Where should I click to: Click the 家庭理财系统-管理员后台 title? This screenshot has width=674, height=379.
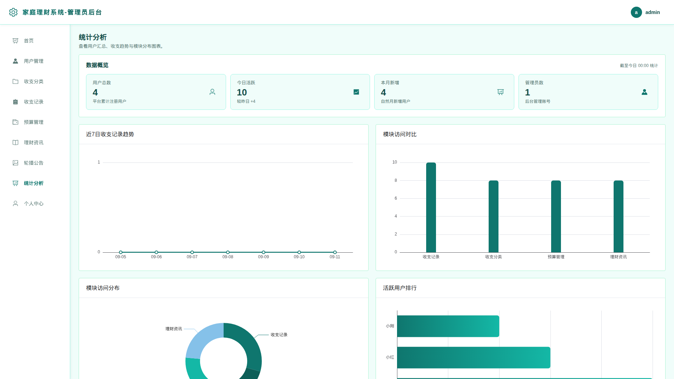62,12
